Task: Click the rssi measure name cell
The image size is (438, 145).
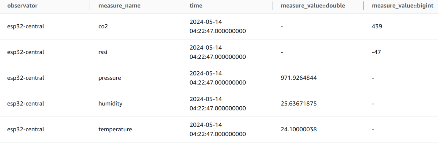Action: point(102,52)
